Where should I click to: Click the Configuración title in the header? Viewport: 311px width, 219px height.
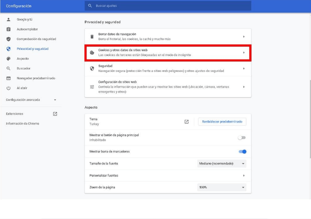pyautogui.click(x=19, y=6)
